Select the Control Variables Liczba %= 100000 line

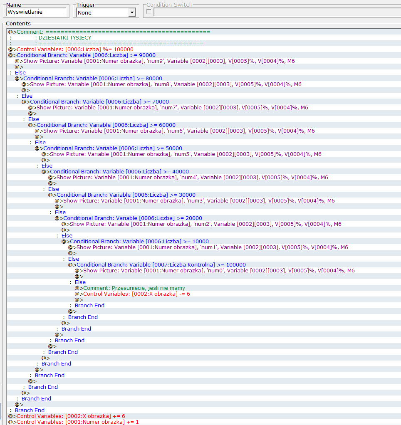pyautogui.click(x=71, y=49)
